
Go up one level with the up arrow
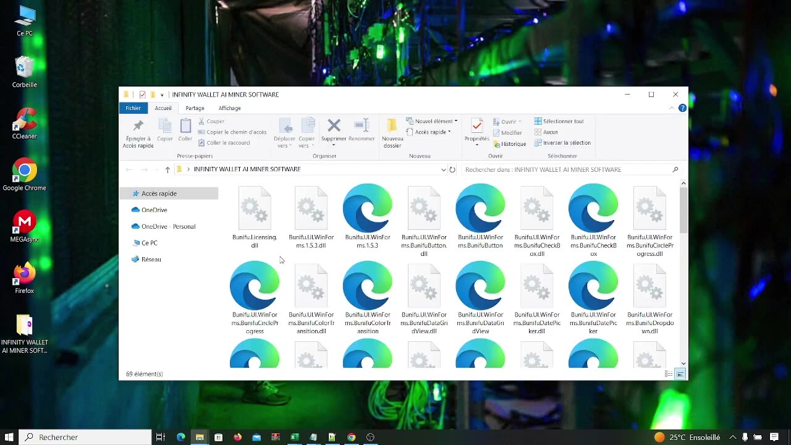pyautogui.click(x=167, y=169)
